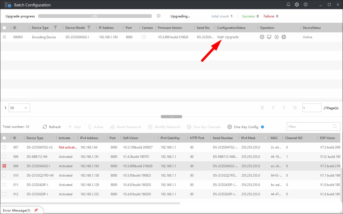This screenshot has height=214, width=343.
Task: Open the Error Message(1) tab
Action: click(17, 210)
